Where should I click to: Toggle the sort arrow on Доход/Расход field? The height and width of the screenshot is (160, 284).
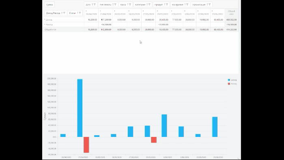point(62,13)
